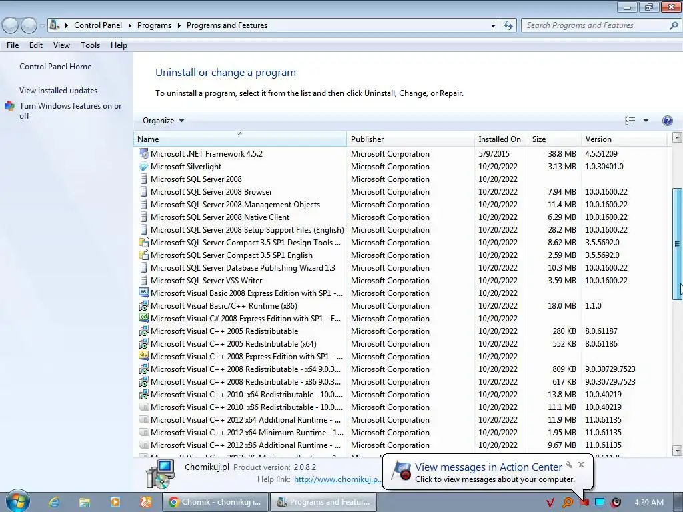Click the Visual C++ 2010 x86 Redistributable icon

click(x=143, y=407)
